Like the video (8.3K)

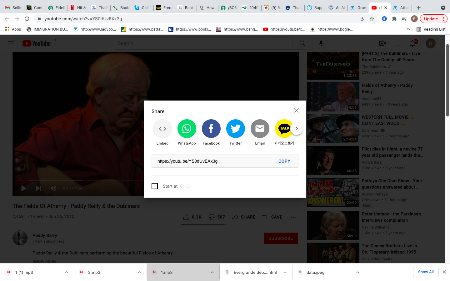point(192,217)
